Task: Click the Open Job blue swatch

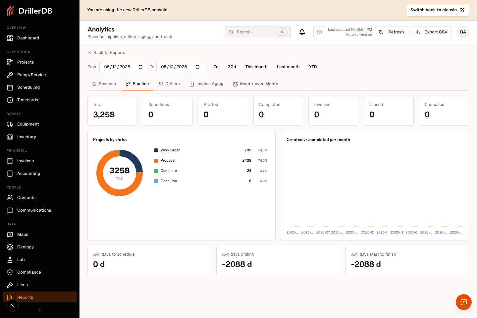Action: coord(156,181)
